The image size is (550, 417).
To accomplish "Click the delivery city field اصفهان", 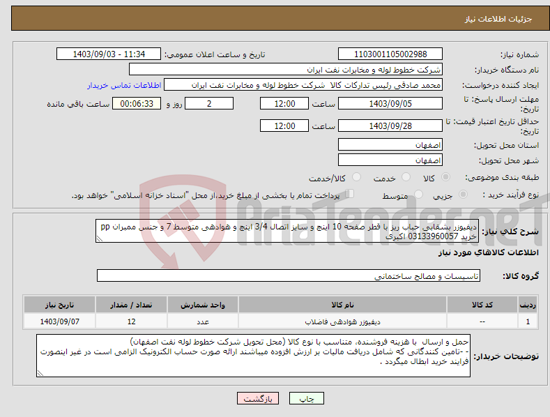I will click(390, 160).
